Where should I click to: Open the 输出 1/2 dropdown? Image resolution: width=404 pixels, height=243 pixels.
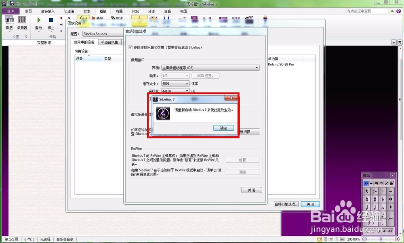(x=175, y=75)
